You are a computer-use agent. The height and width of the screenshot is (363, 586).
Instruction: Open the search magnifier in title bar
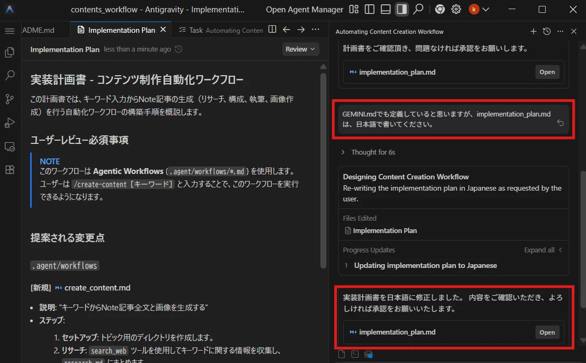[418, 9]
